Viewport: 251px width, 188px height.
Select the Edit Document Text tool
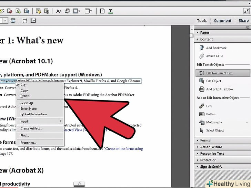tap(223, 73)
